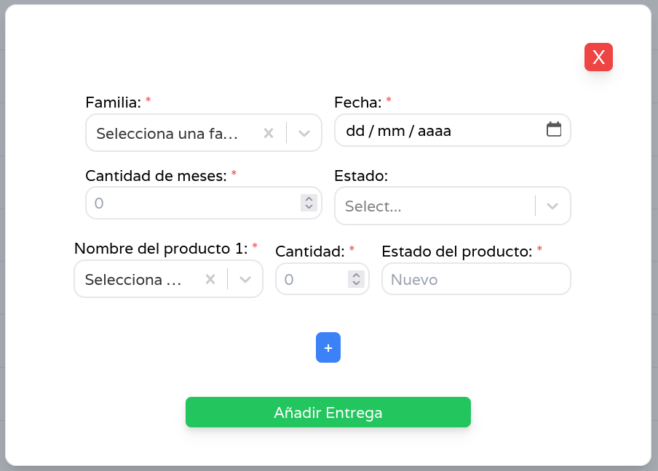Decrease Cantidad de meses with down arrow
658x471 pixels.
tap(309, 207)
